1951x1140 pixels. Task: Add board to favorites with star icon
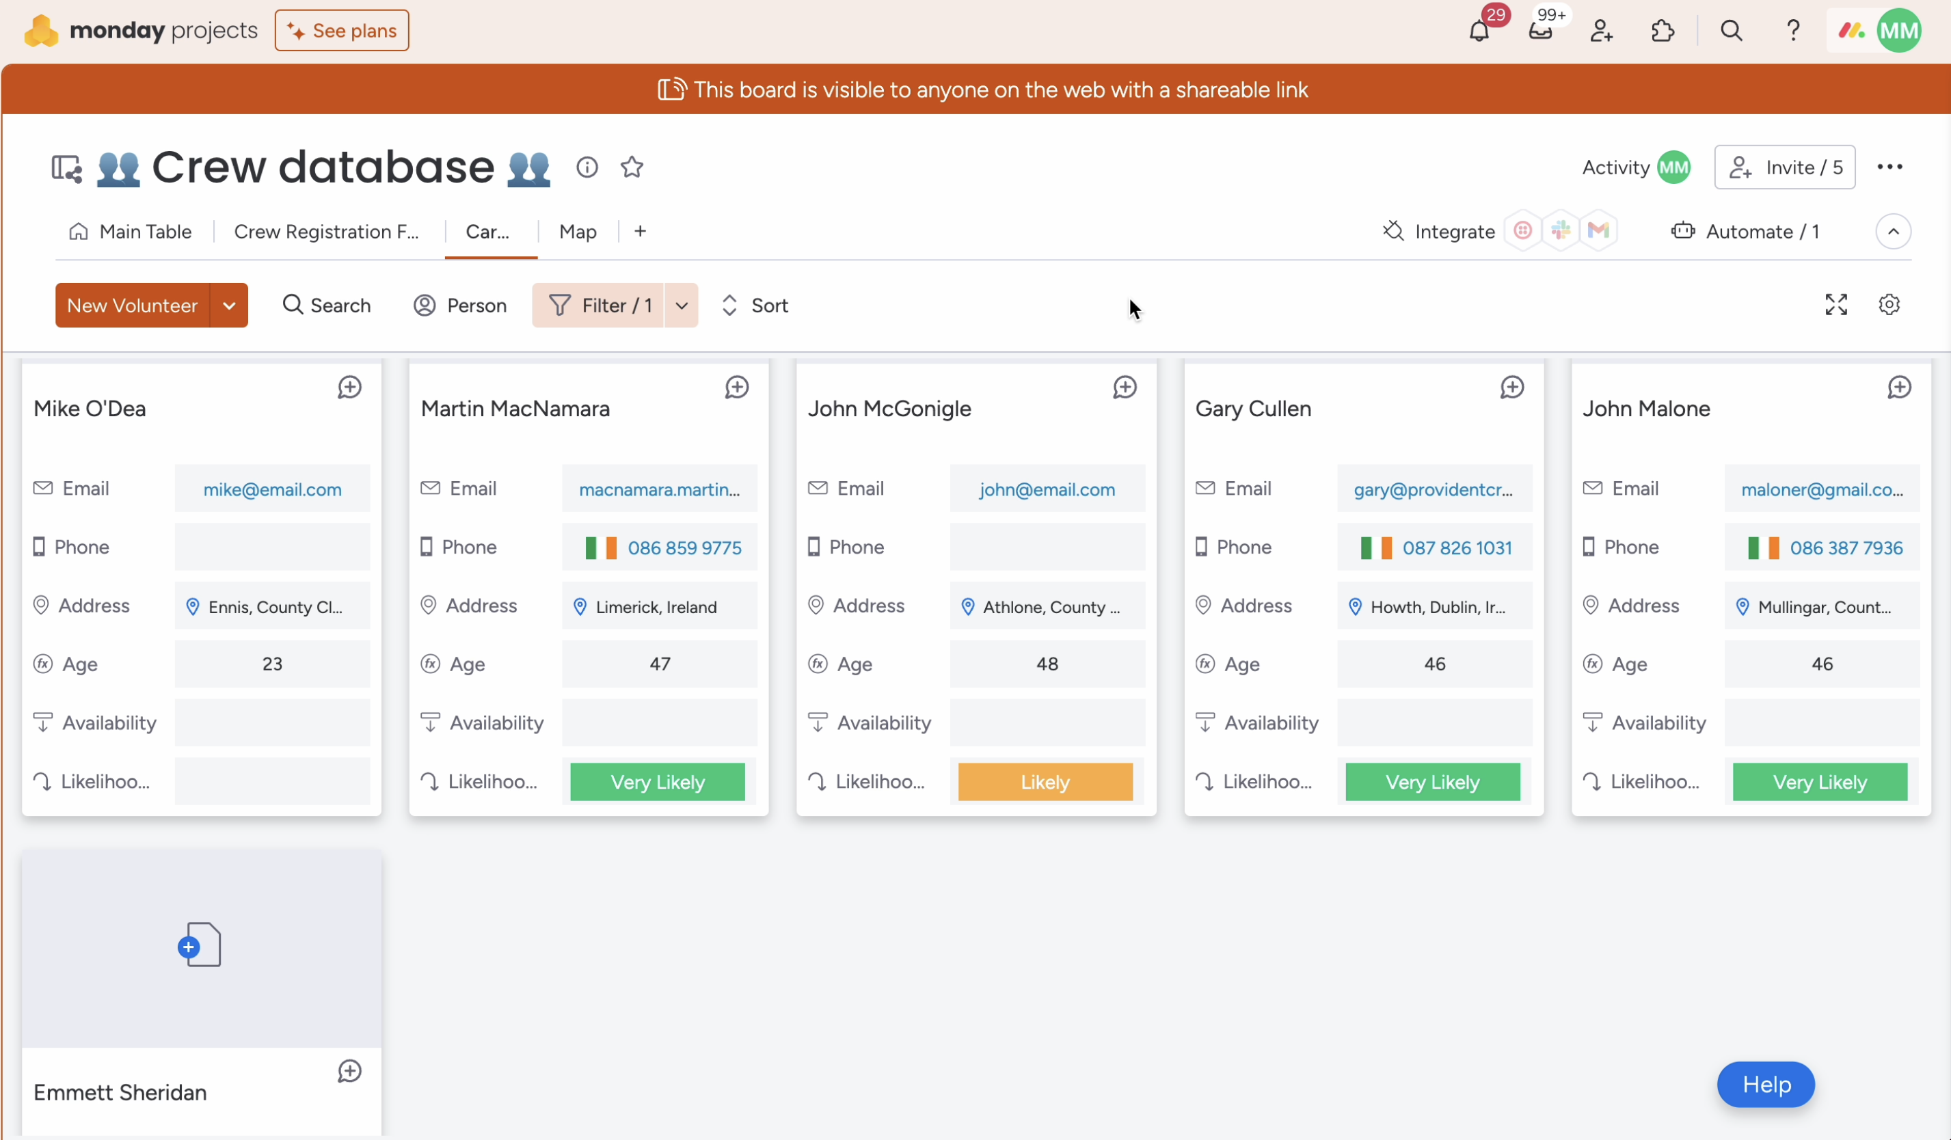pyautogui.click(x=632, y=167)
